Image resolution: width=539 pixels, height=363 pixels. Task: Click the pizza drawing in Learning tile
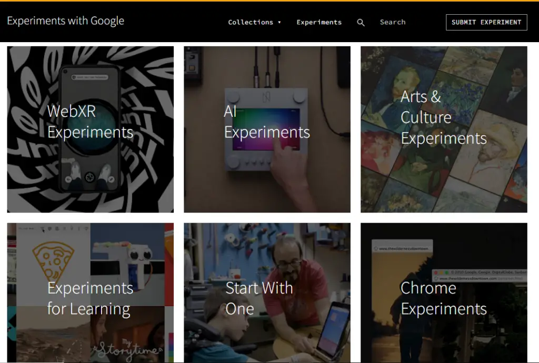pos(53,261)
